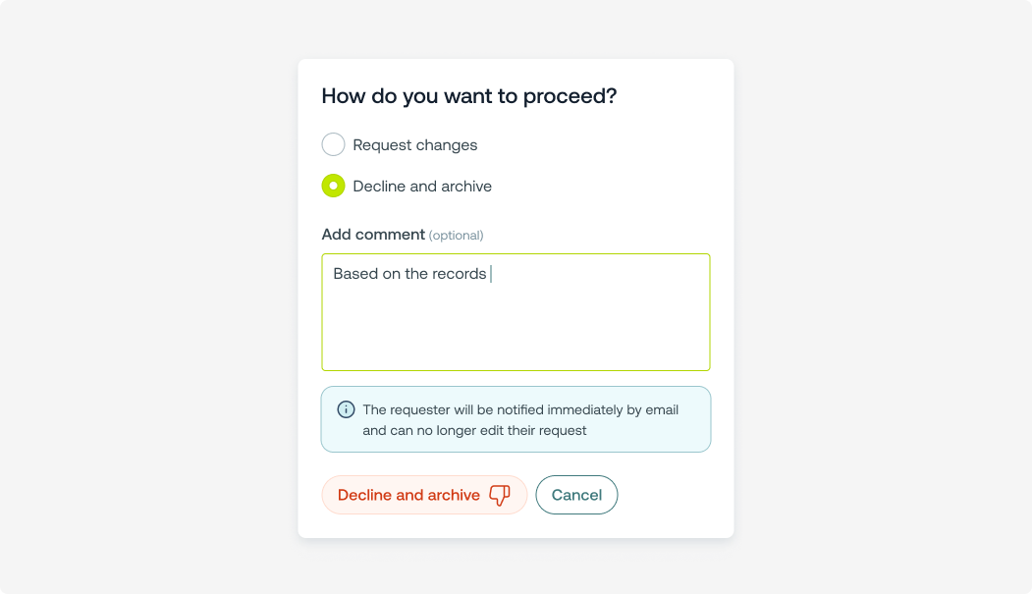This screenshot has height=594, width=1032.
Task: Click the typed text "Based on the records"
Action: (409, 274)
